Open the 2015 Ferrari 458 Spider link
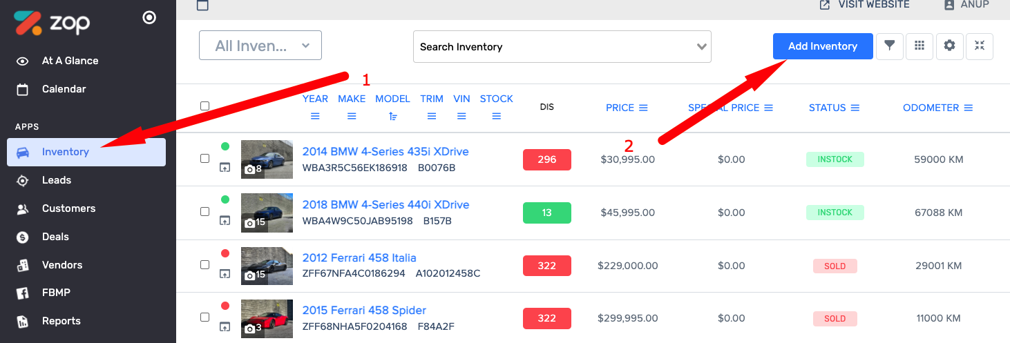The image size is (1010, 343). coord(364,311)
